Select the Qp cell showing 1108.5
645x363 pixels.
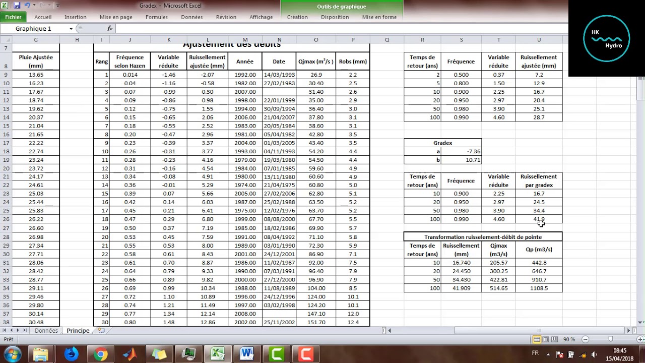coord(539,288)
